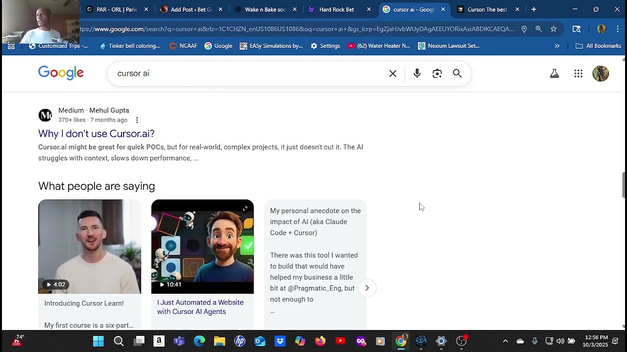The width and height of the screenshot is (627, 352).
Task: Open location permission icon in address bar
Action: (524, 29)
